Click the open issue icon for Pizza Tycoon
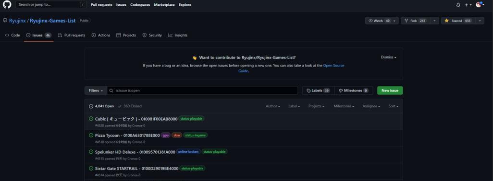This screenshot has width=493, height=181. click(91, 136)
